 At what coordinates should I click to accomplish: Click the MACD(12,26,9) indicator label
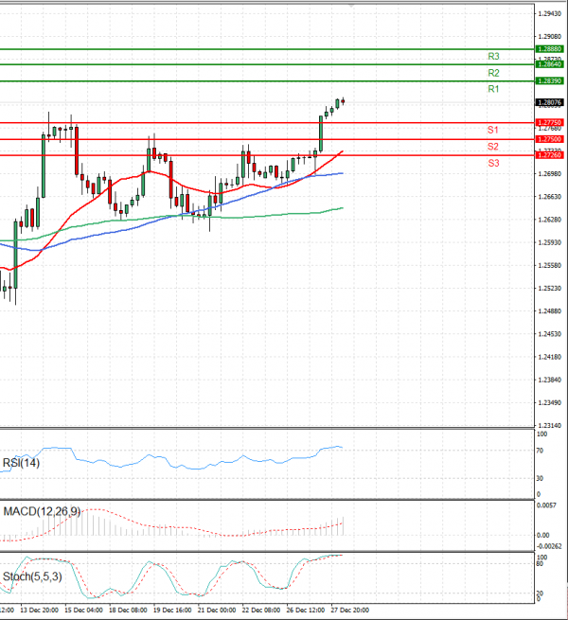pos(42,512)
